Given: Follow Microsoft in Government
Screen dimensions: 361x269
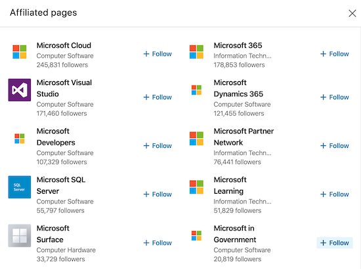Looking at the screenshot, I should pos(335,243).
